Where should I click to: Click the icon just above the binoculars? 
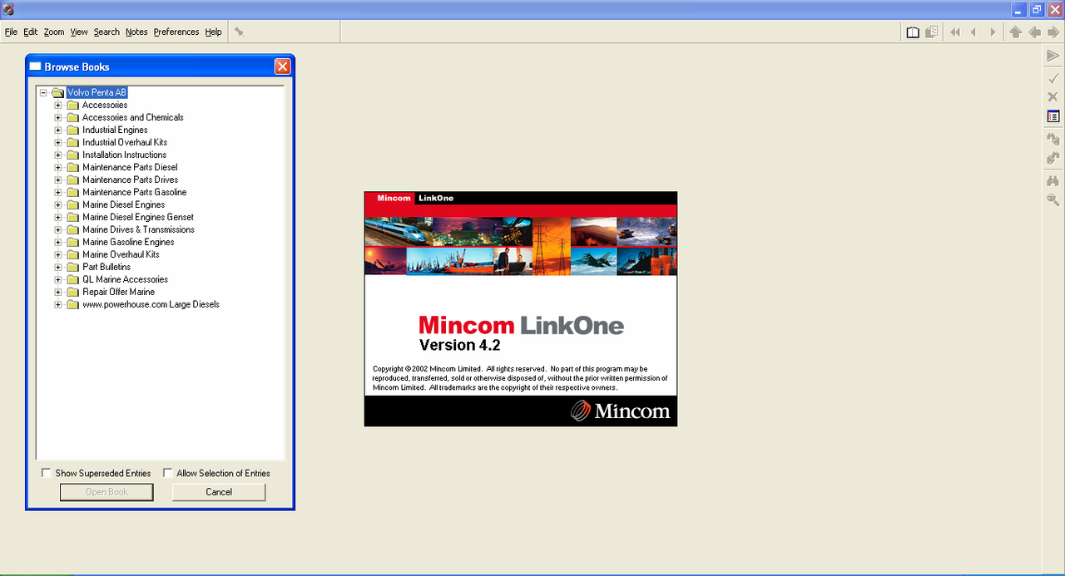[1053, 158]
